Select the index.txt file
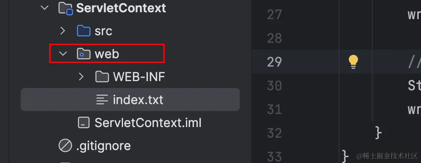This screenshot has height=163, width=421. (130, 99)
